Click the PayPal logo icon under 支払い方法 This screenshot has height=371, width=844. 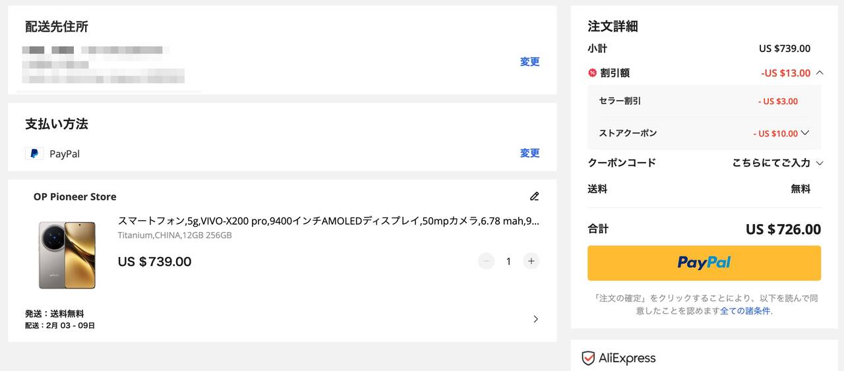click(34, 154)
